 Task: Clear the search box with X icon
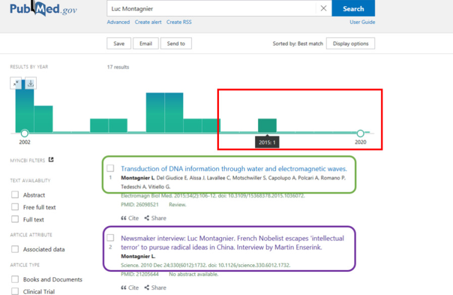tap(323, 9)
